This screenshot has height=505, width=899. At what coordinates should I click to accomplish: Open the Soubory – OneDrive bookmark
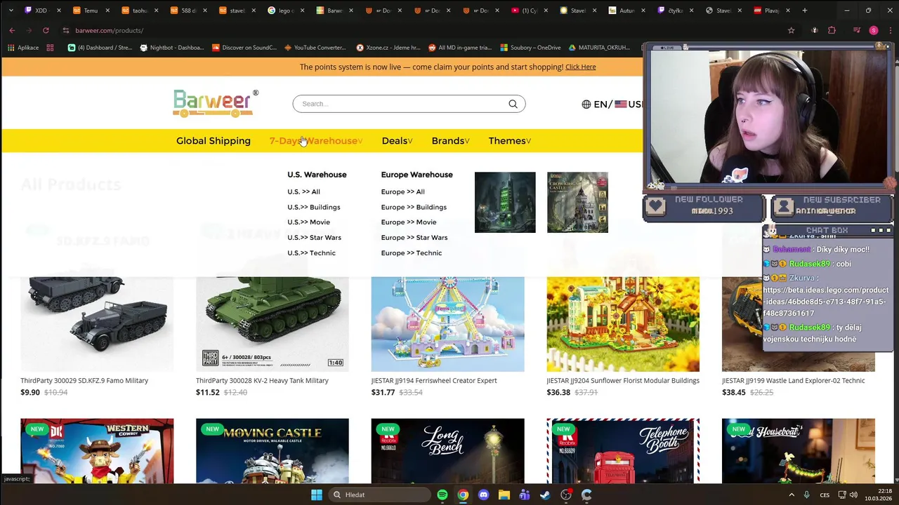coord(530,48)
